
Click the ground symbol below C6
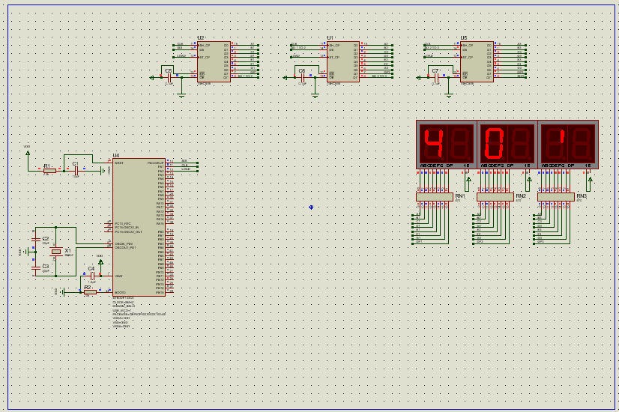[315, 95]
